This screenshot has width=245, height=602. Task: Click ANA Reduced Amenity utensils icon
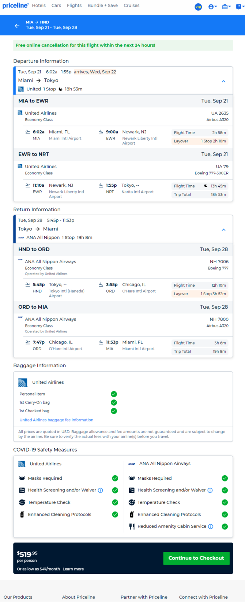pyautogui.click(x=132, y=527)
